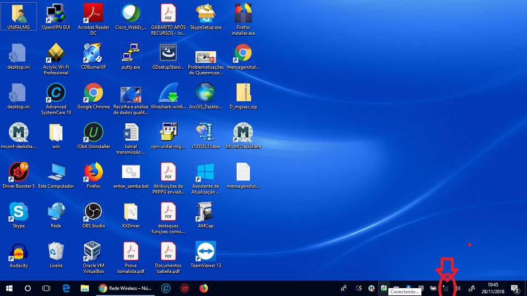Open Task View from the taskbar

[46, 288]
